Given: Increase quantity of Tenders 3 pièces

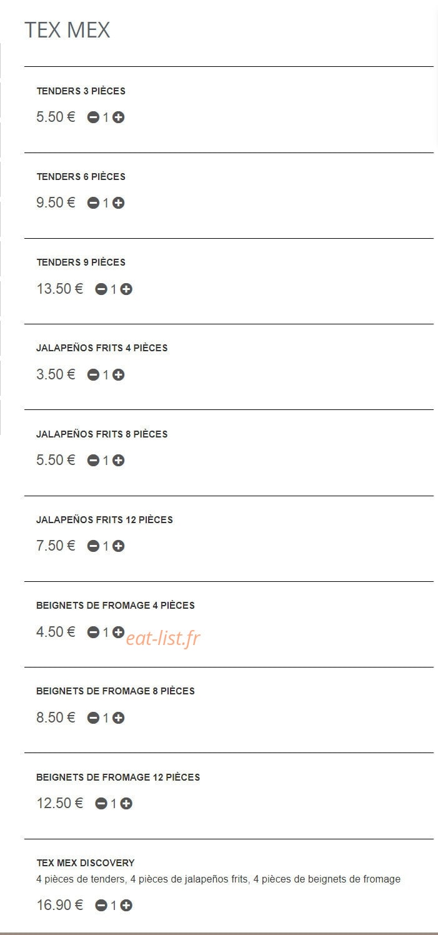Looking at the screenshot, I should 118,117.
